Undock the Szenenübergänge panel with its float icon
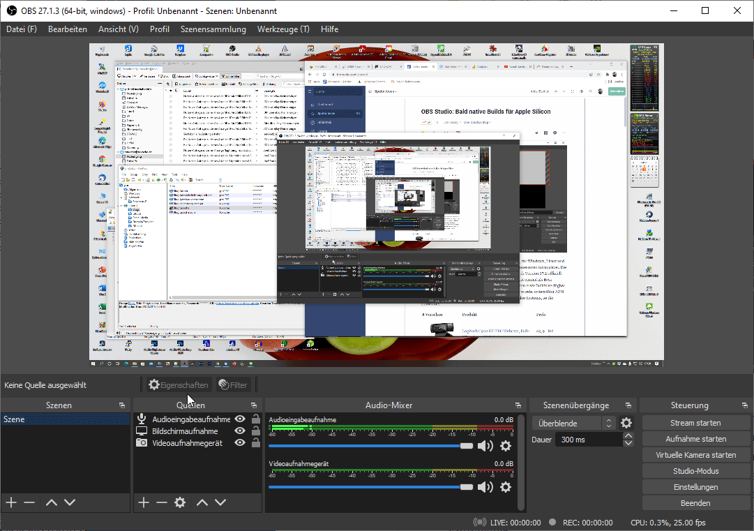The height and width of the screenshot is (531, 754). pyautogui.click(x=628, y=405)
